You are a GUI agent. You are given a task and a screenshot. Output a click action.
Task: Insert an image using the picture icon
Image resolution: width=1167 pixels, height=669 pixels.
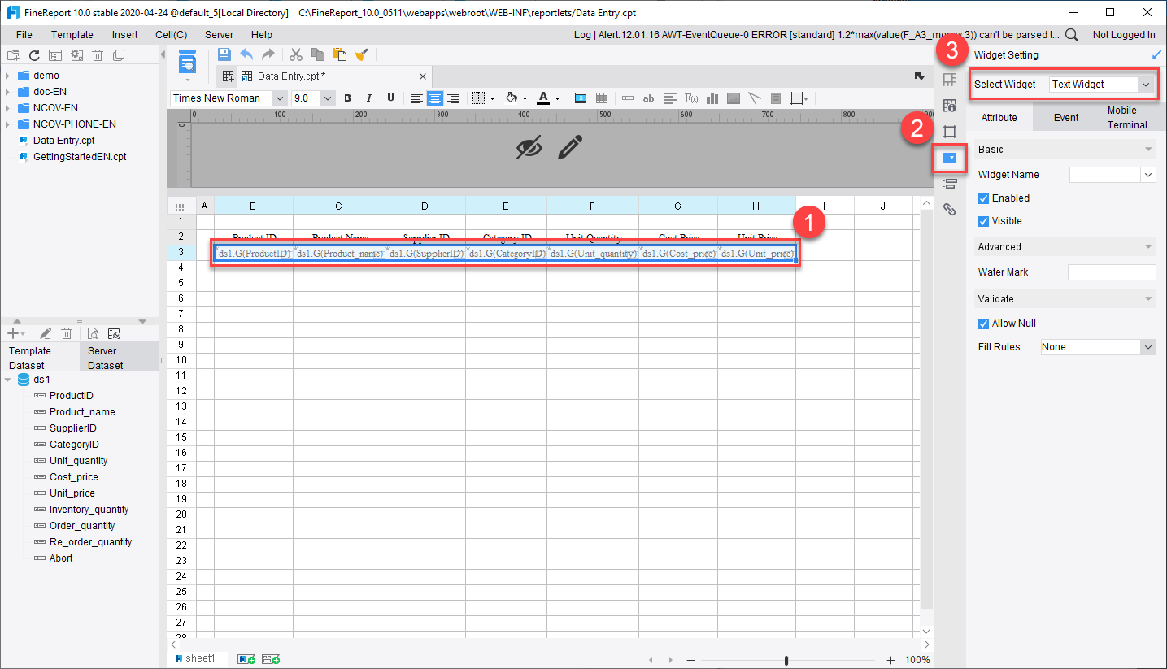pyautogui.click(x=733, y=98)
